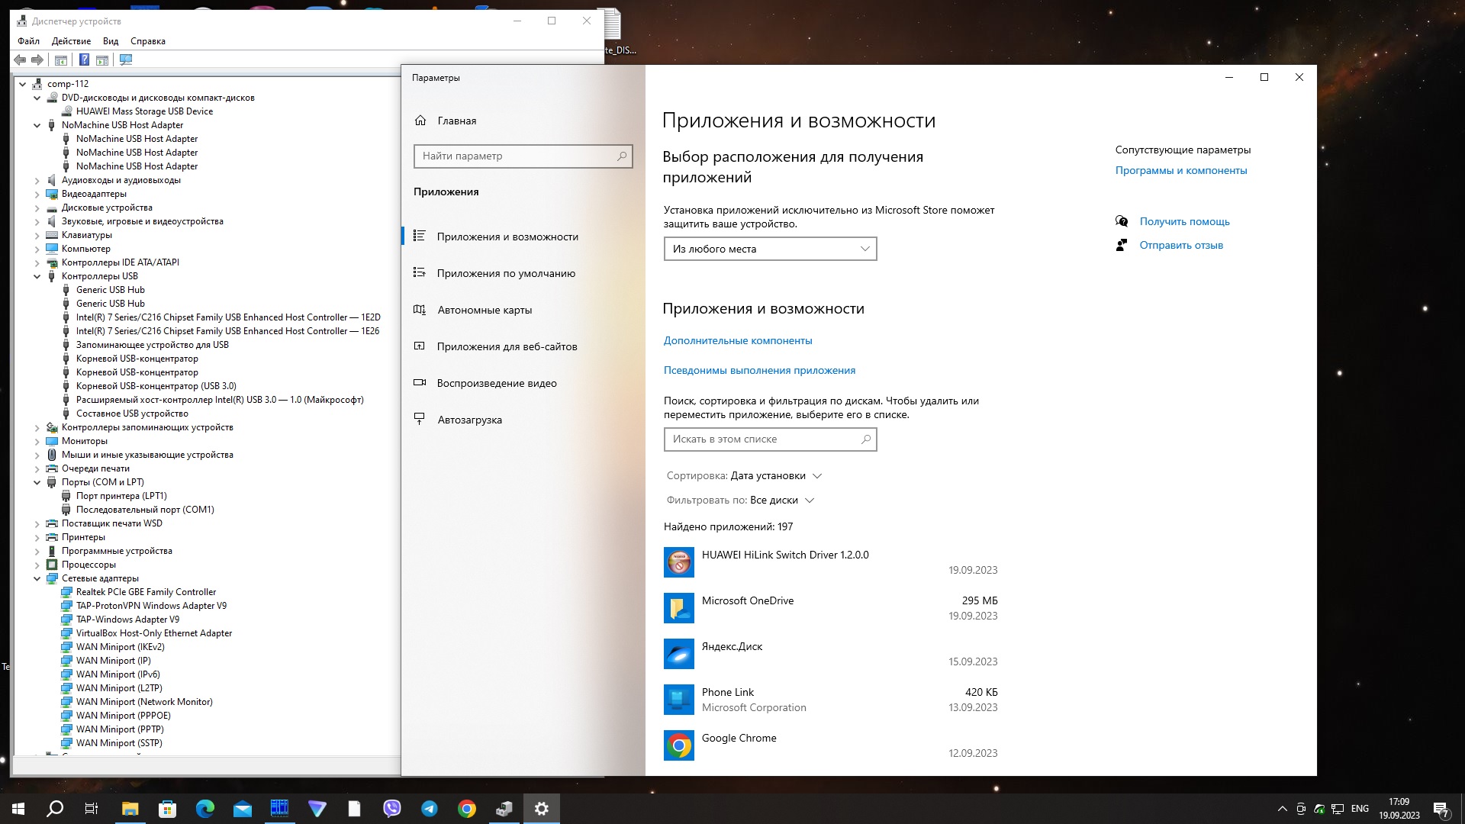Click the taskbar Search magnifier
The height and width of the screenshot is (824, 1465).
55,809
